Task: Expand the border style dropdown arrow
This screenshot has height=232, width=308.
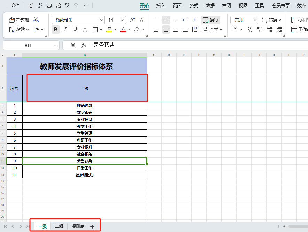Action: 100,30
